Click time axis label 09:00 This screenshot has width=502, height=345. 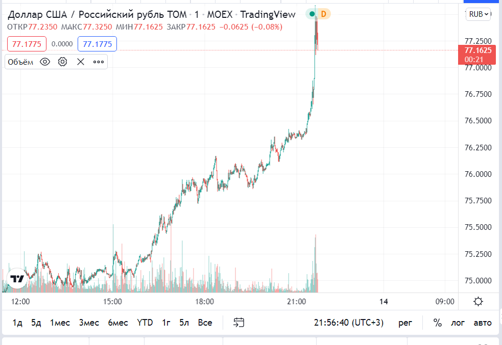click(445, 302)
